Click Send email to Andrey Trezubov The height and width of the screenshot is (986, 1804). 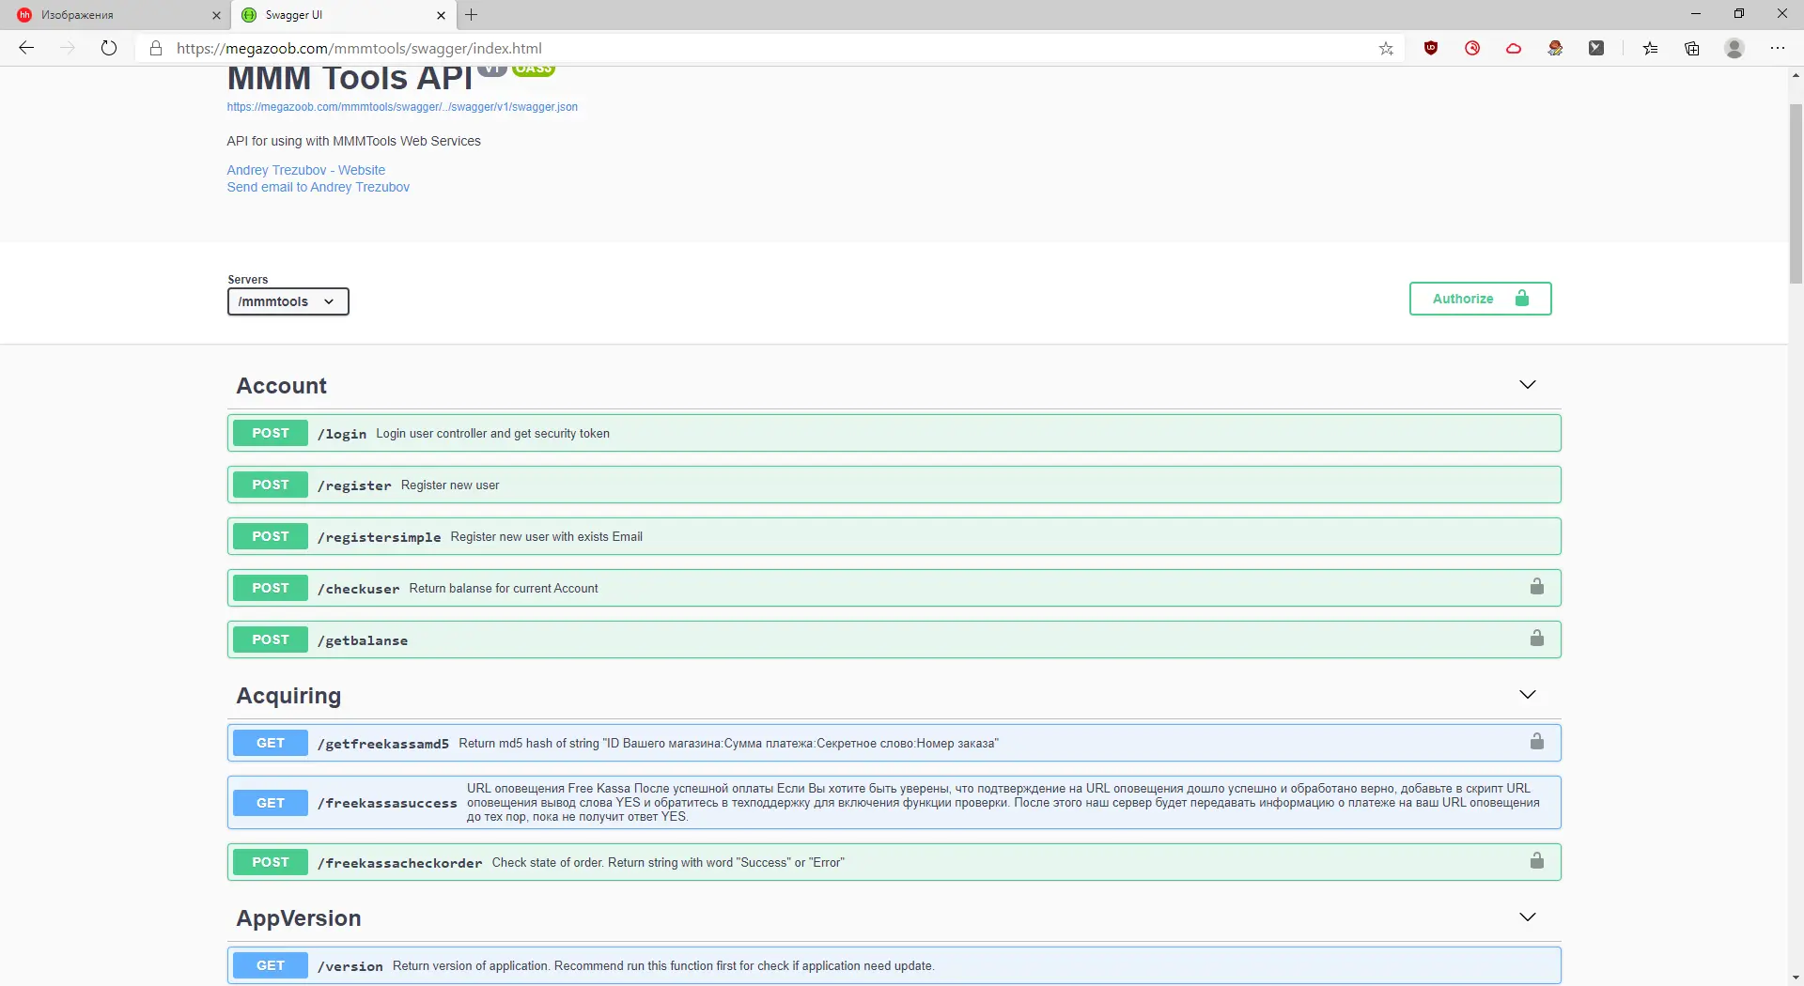coord(319,187)
